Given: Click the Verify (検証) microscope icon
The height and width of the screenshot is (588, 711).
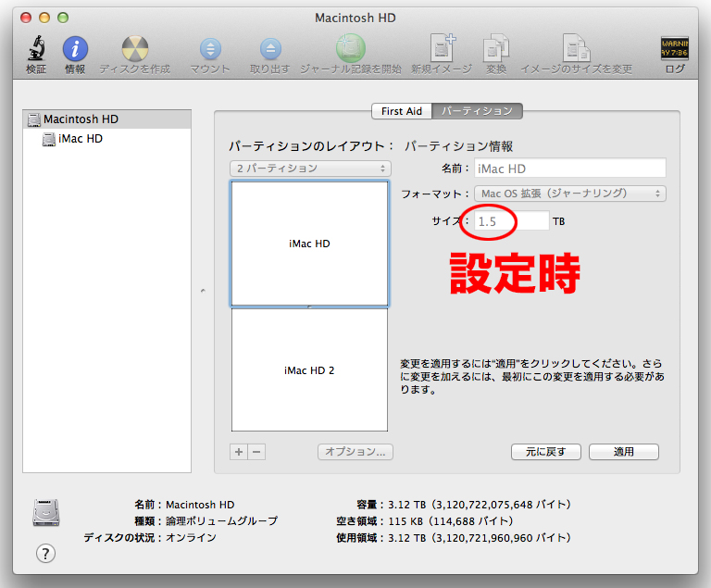Looking at the screenshot, I should click(36, 49).
